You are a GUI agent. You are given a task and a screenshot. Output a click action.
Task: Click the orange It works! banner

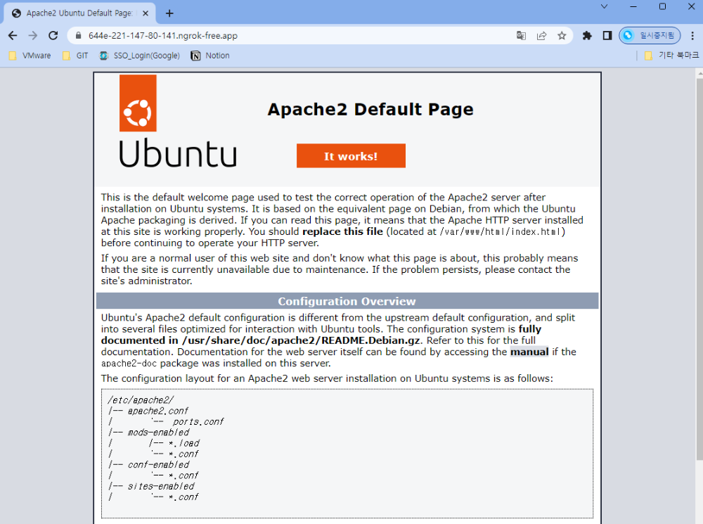[x=351, y=155]
